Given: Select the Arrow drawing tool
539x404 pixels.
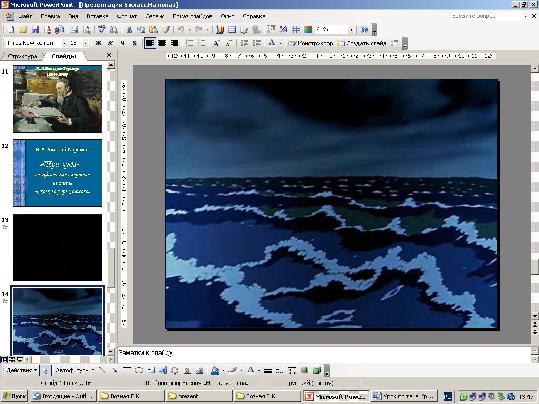Looking at the screenshot, I should tap(114, 370).
